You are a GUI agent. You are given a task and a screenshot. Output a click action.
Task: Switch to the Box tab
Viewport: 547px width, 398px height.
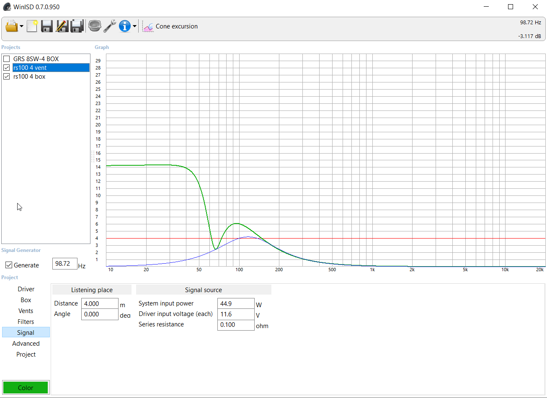26,300
